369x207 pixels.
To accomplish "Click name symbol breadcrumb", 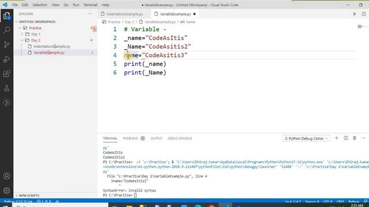I will pos(190,22).
